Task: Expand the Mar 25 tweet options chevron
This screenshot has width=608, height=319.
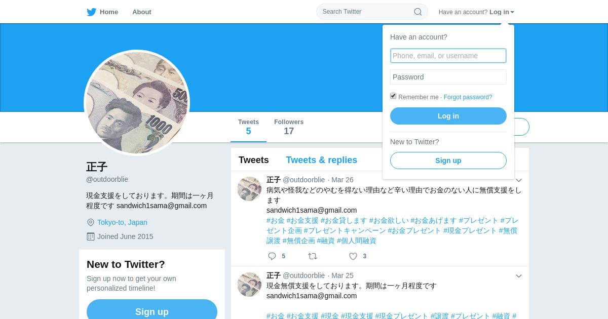Action: tap(519, 276)
